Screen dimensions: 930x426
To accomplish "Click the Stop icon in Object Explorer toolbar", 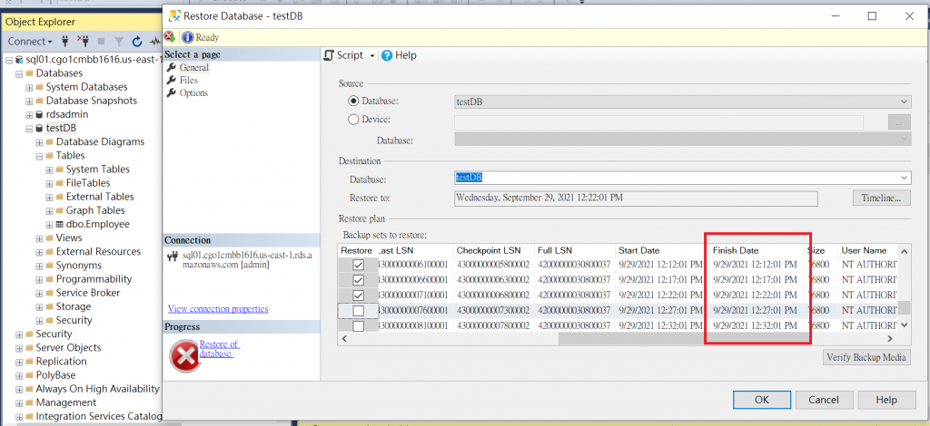I will pos(102,42).
